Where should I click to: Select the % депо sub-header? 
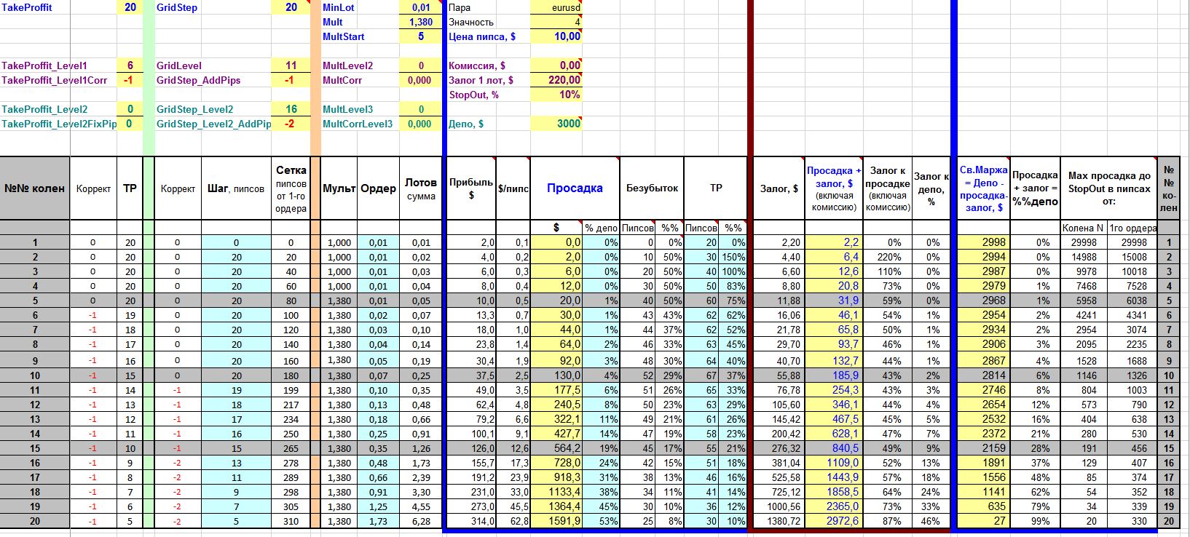[601, 228]
